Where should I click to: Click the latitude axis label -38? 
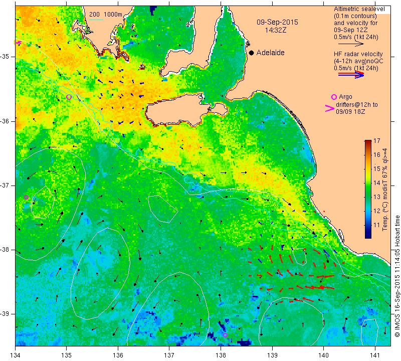(5, 250)
